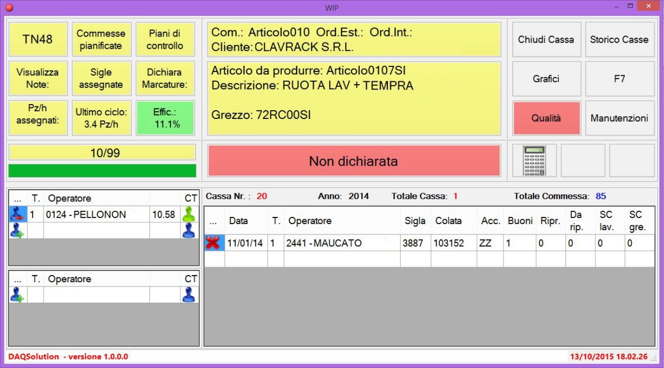The width and height of the screenshot is (664, 368).
Task: Click operator cell 0124 - PELLONON
Action: click(x=96, y=215)
